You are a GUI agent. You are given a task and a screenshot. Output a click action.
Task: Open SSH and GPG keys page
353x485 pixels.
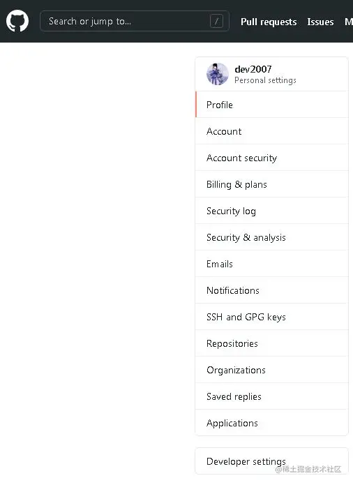[x=272, y=317]
